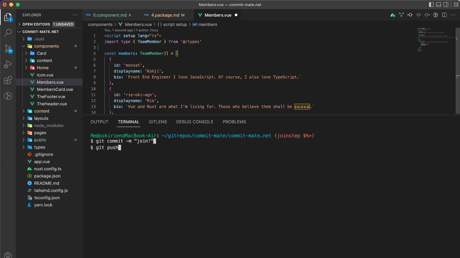Expand the OPEN EDITORS section
The image size is (460, 258).
tap(36, 24)
